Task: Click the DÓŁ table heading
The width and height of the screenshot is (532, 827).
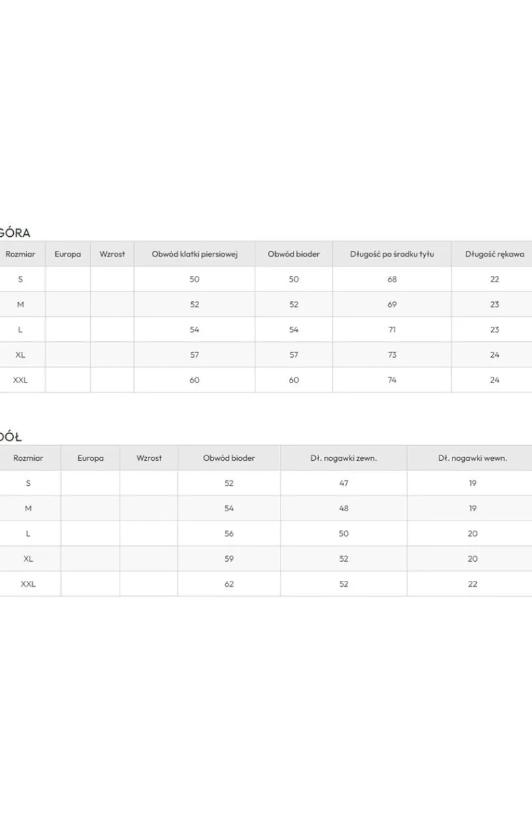Action: (11, 436)
